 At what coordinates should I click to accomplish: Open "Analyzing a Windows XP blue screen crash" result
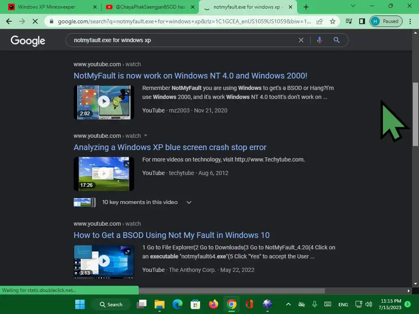pos(170,147)
